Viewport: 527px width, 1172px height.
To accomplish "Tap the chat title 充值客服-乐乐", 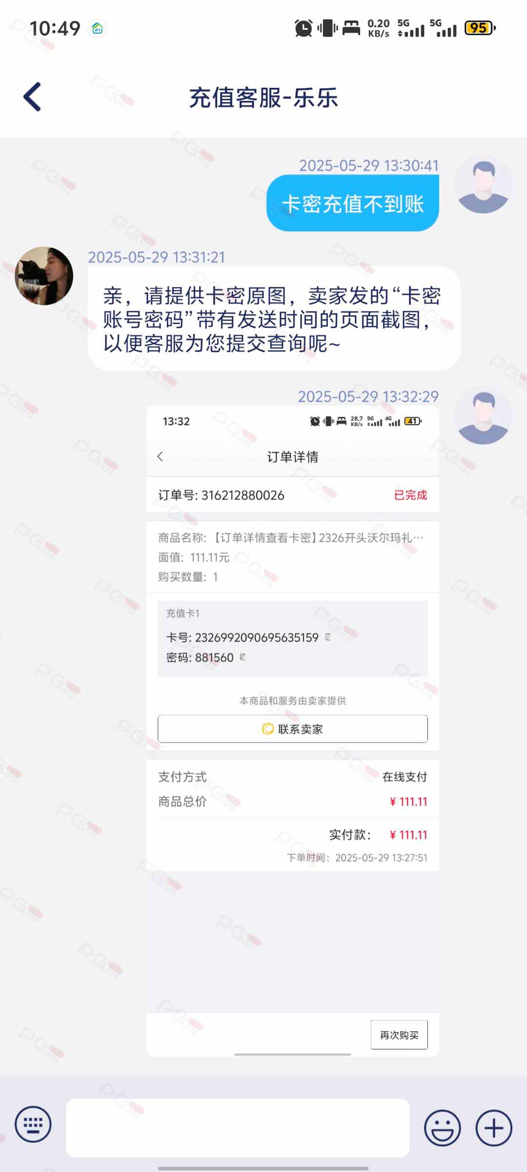I will [x=263, y=98].
